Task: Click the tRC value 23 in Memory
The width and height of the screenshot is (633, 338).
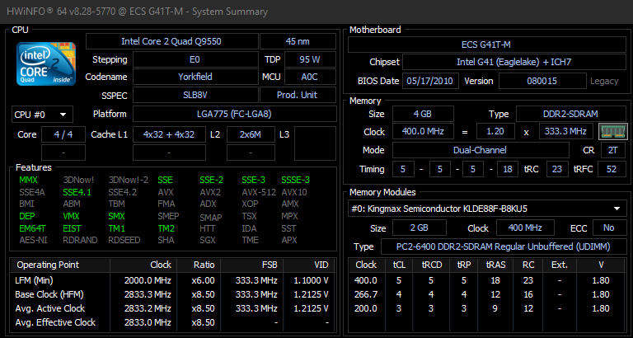Action: click(557, 169)
